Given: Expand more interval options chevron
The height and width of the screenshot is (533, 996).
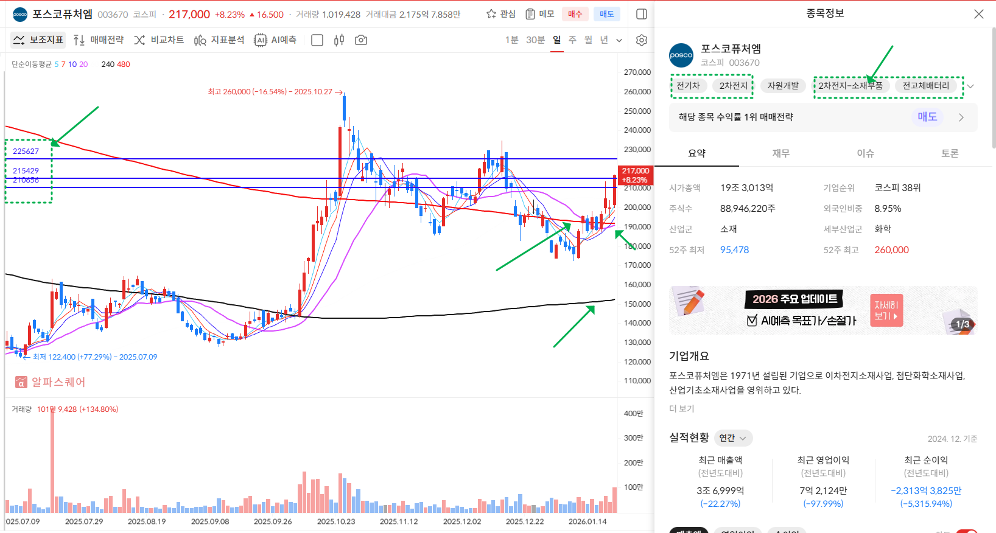Looking at the screenshot, I should click(x=619, y=41).
